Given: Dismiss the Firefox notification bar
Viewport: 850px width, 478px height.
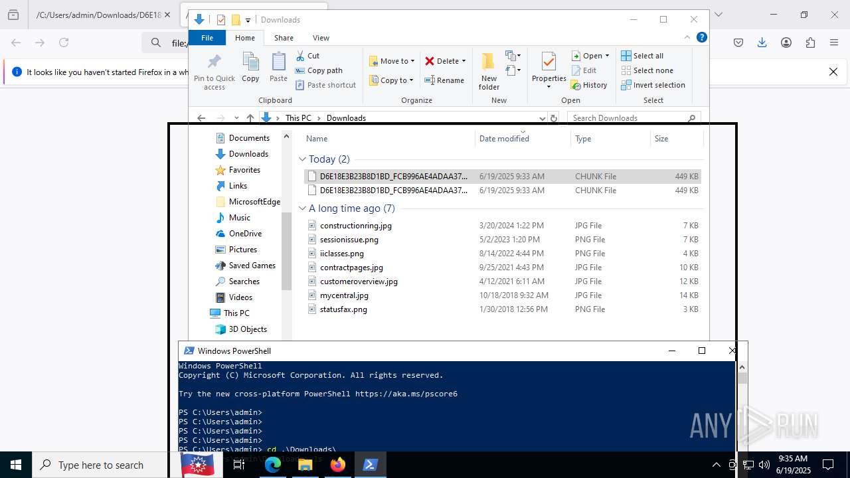Looking at the screenshot, I should click(833, 72).
